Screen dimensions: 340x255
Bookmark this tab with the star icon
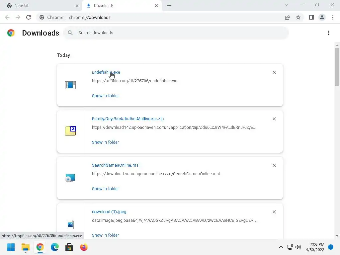[298, 17]
